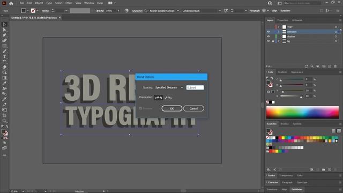Click the spacing value field 0.1mm

[x=195, y=87]
